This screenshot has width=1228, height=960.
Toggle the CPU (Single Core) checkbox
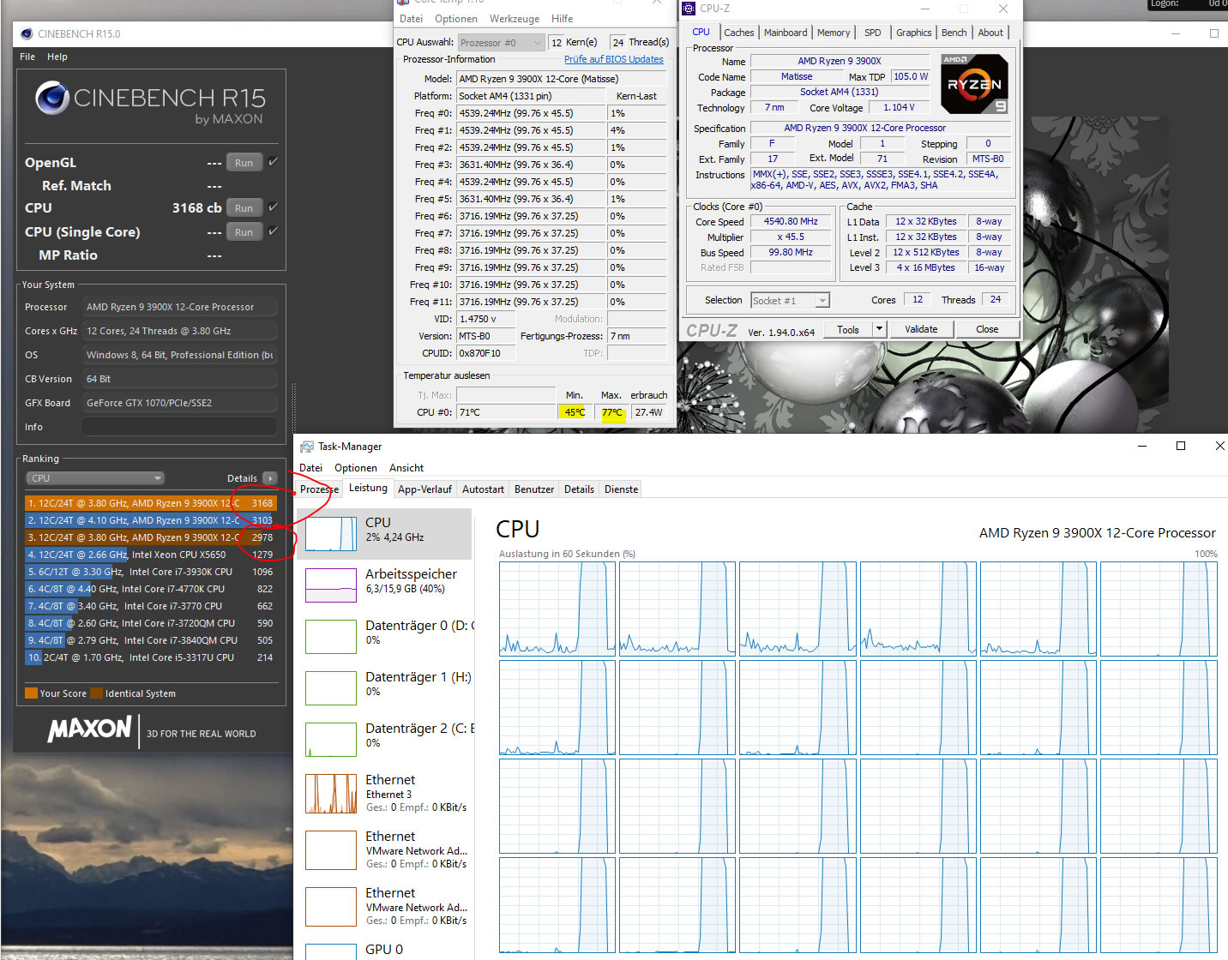tap(273, 231)
